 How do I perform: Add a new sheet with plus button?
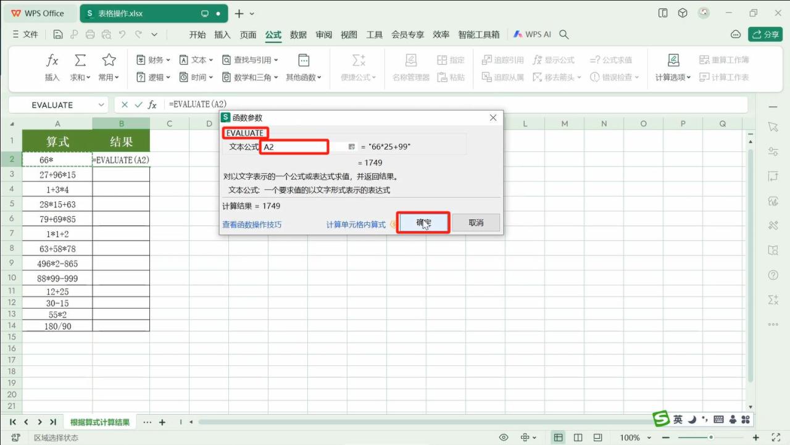[162, 422]
